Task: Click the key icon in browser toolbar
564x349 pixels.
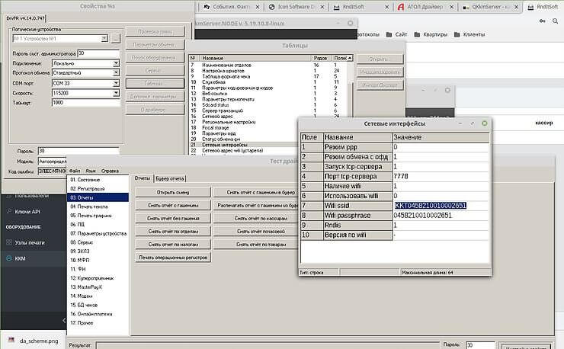Action: click(x=542, y=21)
